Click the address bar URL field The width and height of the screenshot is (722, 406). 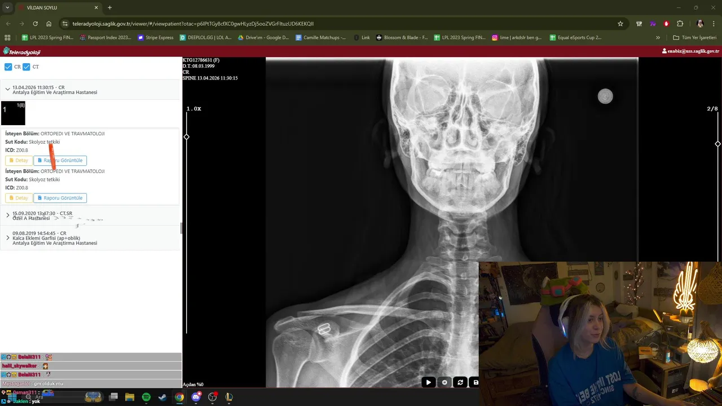[338, 24]
